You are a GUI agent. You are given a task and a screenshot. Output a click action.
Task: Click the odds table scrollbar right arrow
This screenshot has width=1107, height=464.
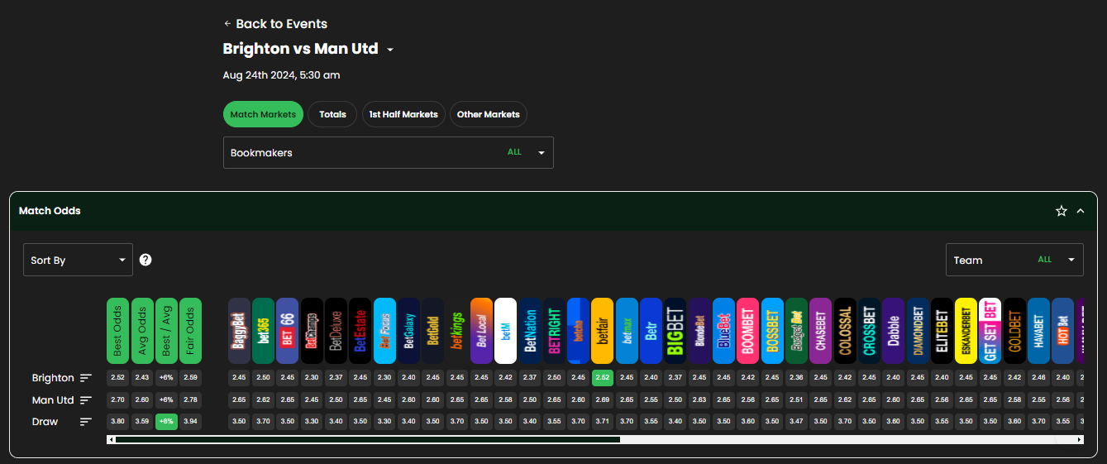tap(1079, 440)
